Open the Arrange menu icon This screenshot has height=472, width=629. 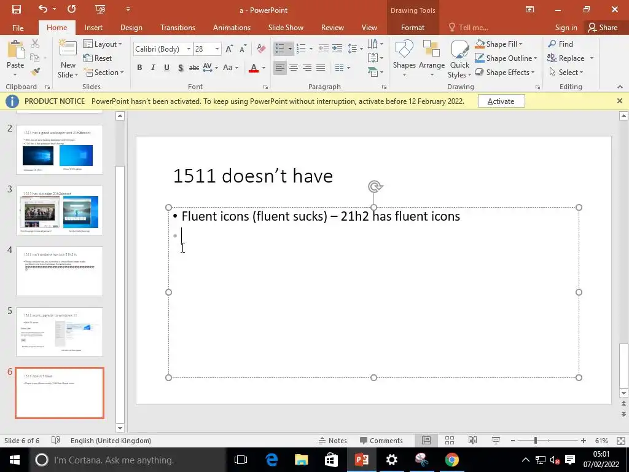point(432,58)
